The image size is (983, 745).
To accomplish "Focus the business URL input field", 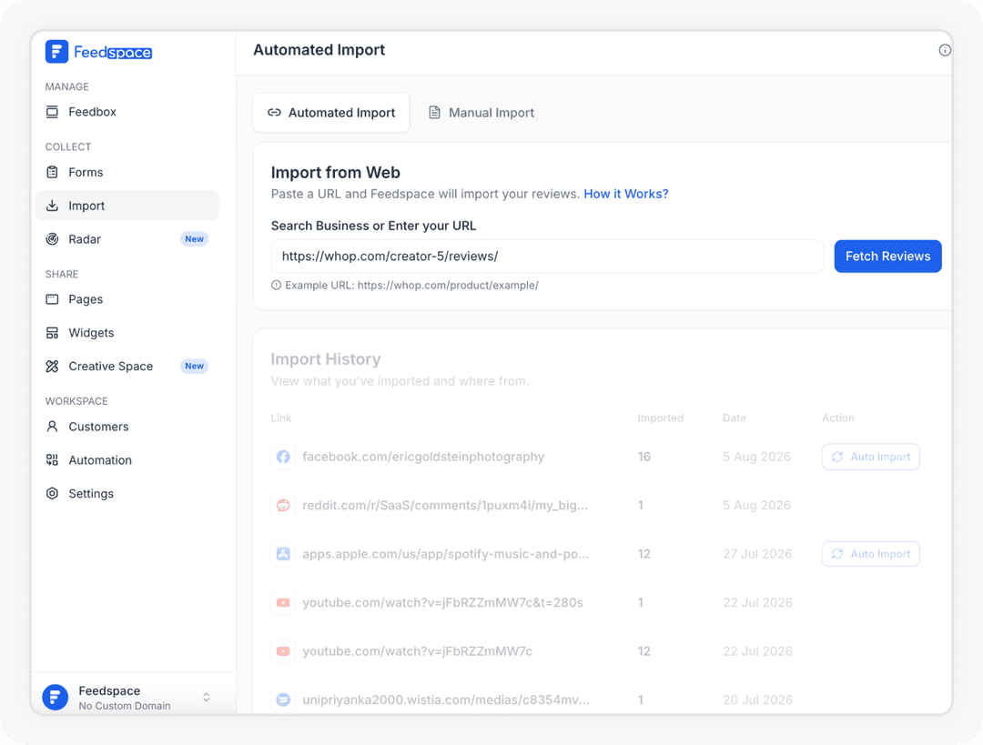I will pos(547,257).
